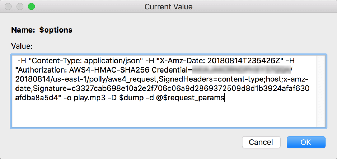Click inside the Value text area

click(x=164, y=91)
